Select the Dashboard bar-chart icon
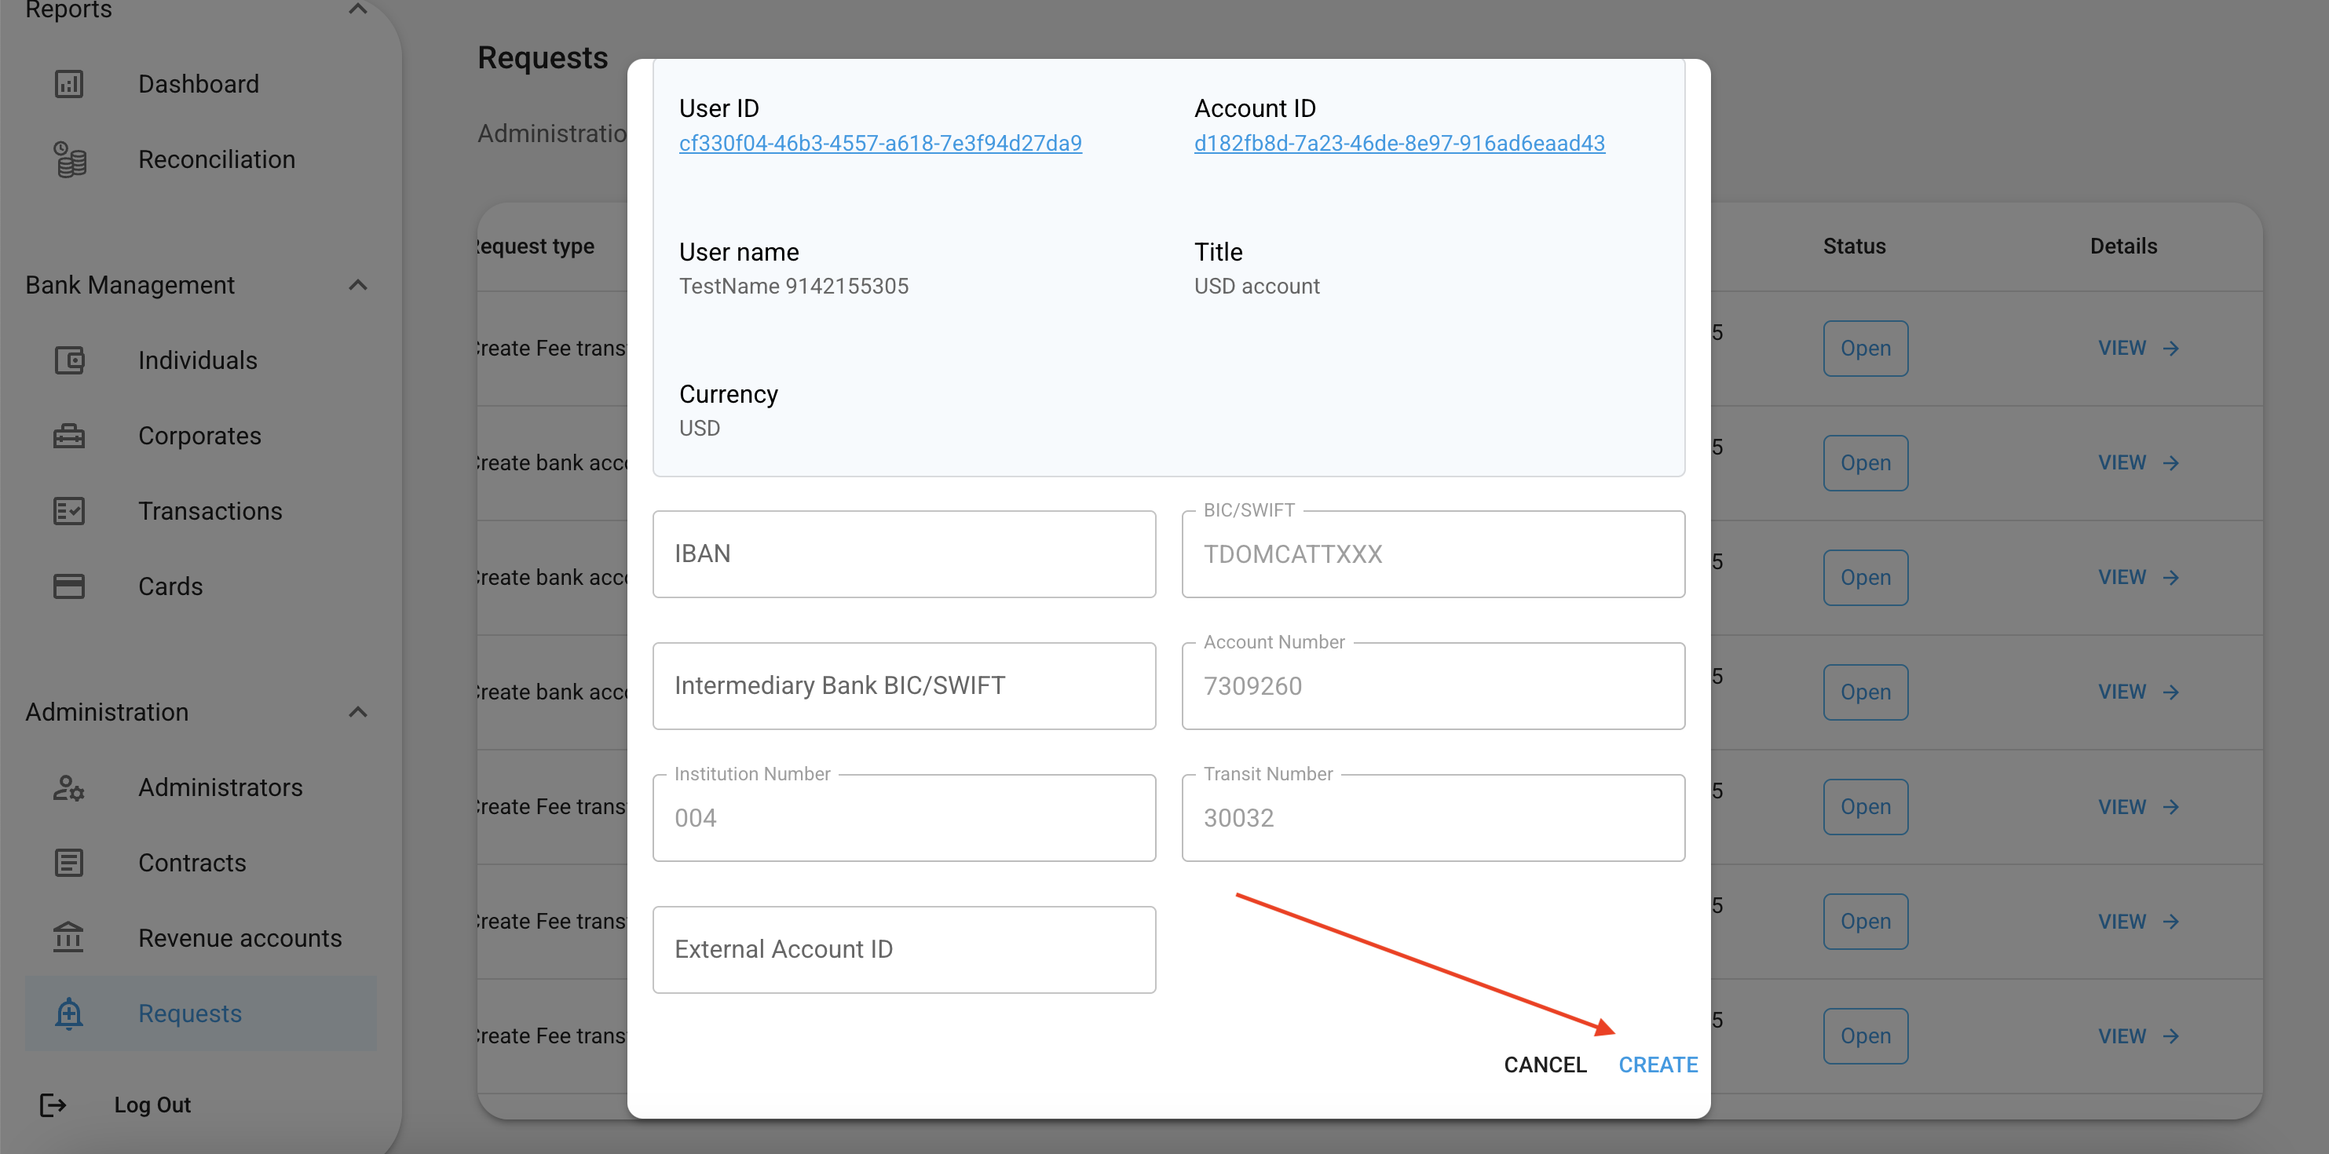 (x=70, y=83)
